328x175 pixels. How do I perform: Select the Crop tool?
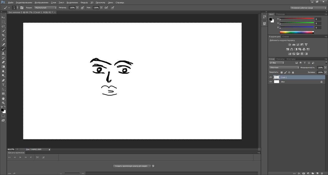click(x=3, y=35)
